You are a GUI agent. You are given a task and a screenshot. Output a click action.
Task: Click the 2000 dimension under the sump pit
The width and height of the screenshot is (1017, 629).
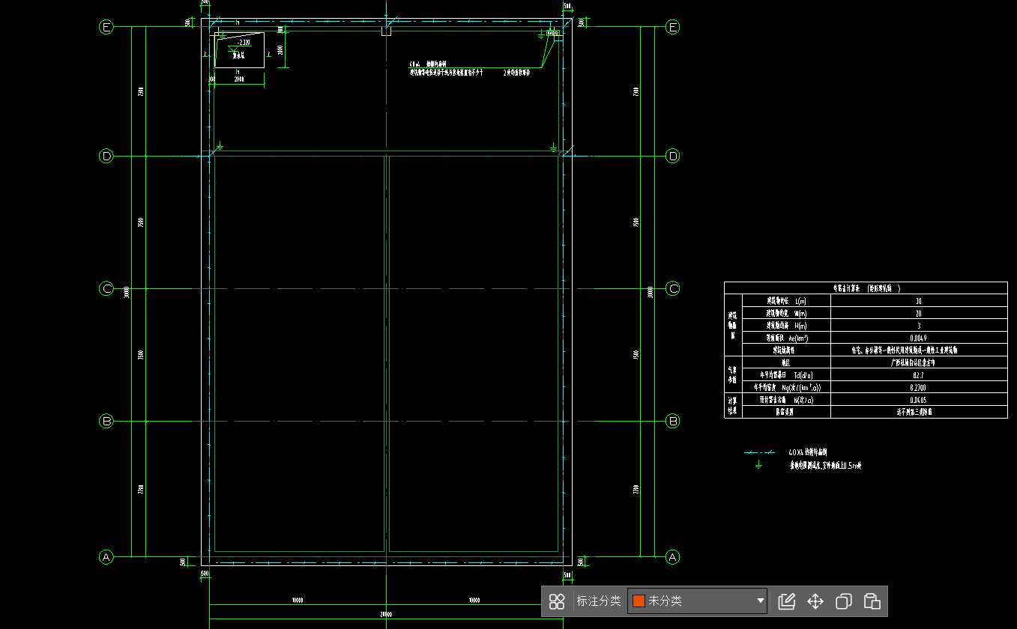click(x=239, y=79)
